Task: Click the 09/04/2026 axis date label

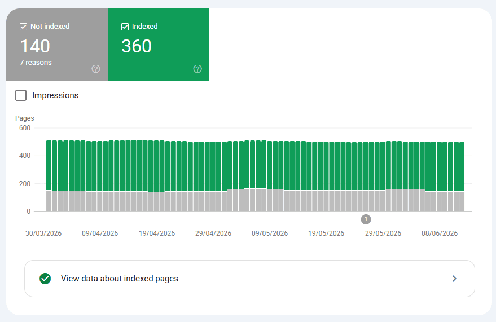Action: 100,233
